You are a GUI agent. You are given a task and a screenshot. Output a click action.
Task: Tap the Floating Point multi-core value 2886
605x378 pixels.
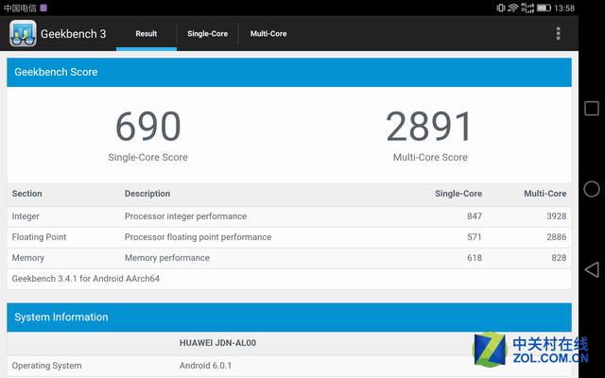click(x=557, y=237)
